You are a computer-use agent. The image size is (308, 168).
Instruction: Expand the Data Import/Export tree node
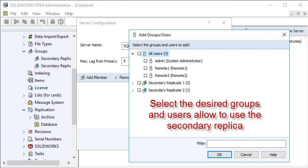[24, 37]
